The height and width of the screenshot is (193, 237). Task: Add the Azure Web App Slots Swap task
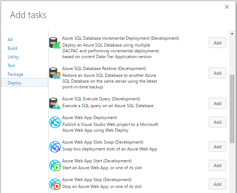217,146
